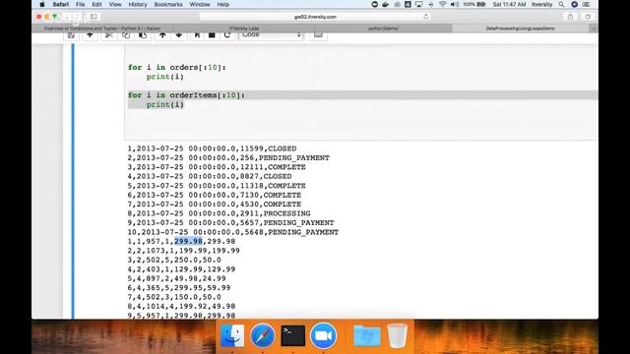Image resolution: width=630 pixels, height=354 pixels.
Task: Open the Apple menu
Action: (x=42, y=4)
